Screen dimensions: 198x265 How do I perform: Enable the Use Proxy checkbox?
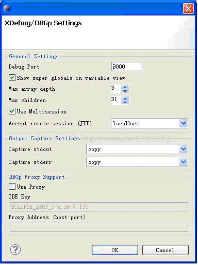[12, 187]
